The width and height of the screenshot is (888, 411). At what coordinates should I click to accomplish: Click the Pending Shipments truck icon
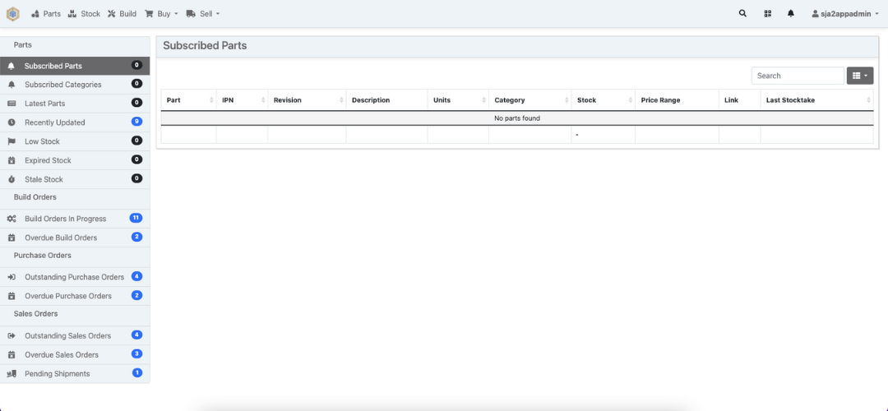click(x=12, y=374)
